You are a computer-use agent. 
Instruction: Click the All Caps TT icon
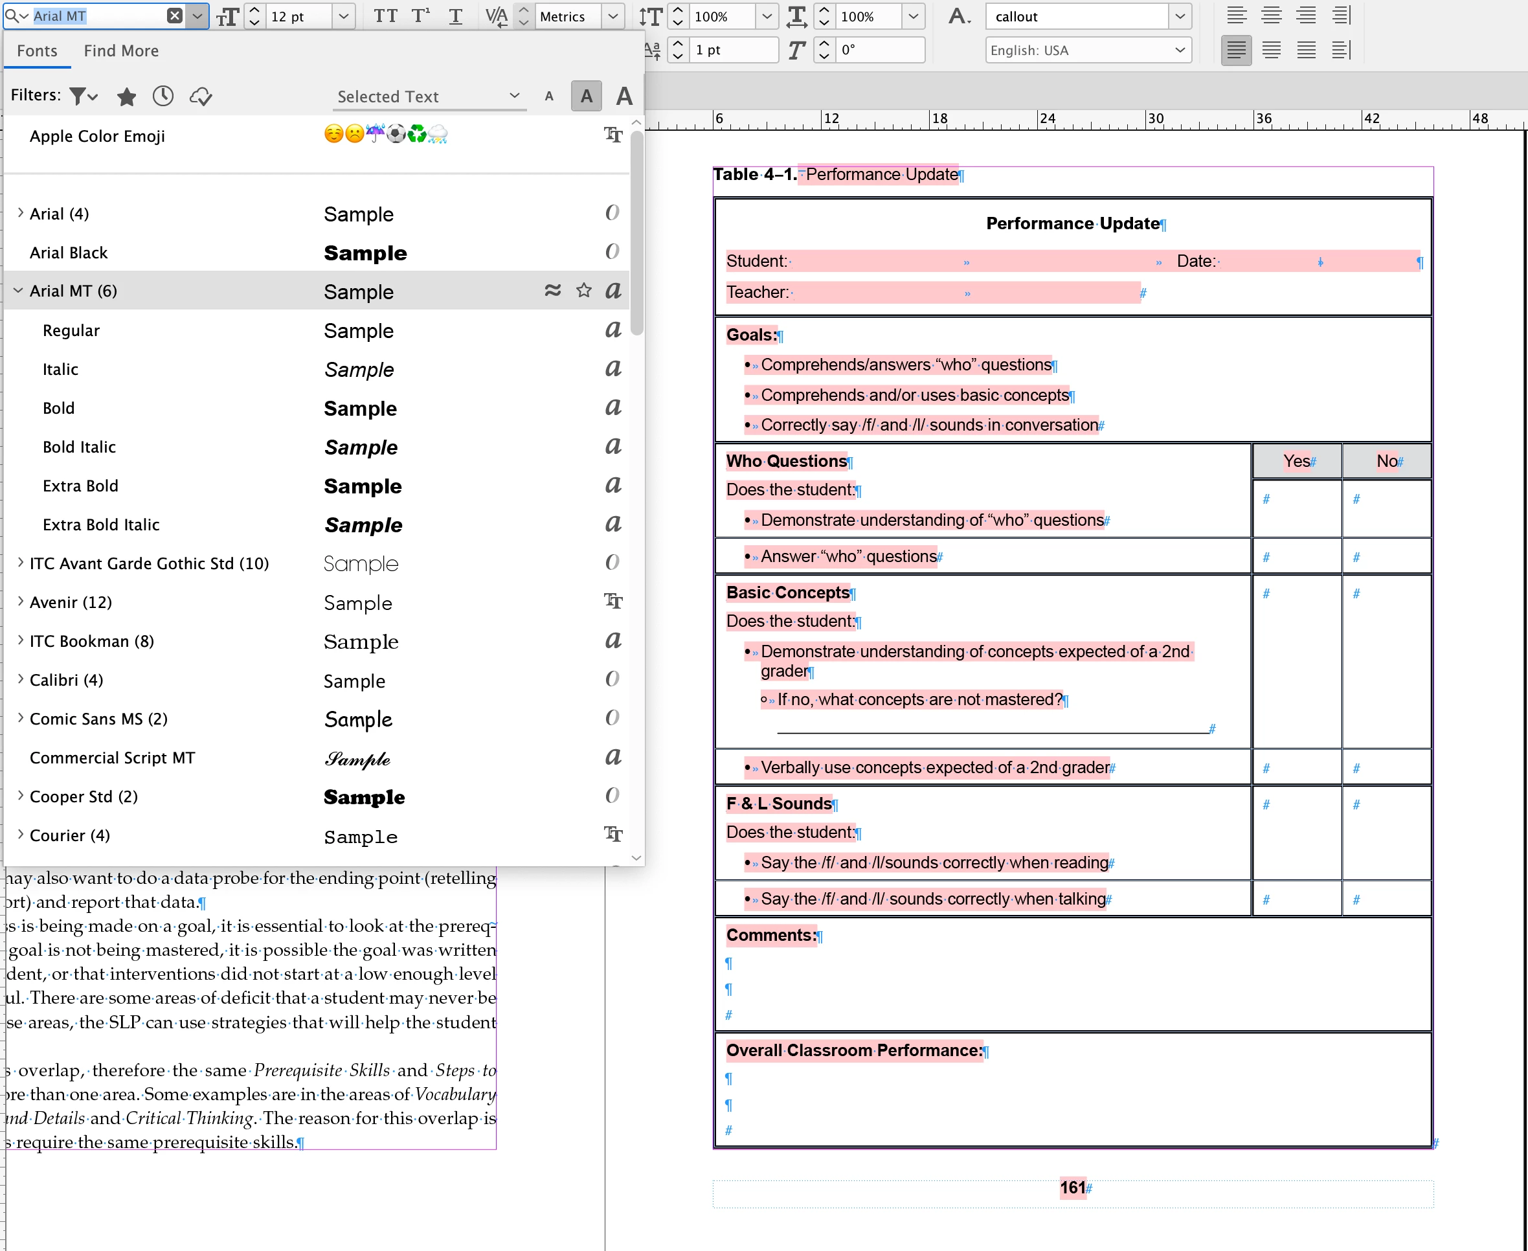tap(385, 16)
